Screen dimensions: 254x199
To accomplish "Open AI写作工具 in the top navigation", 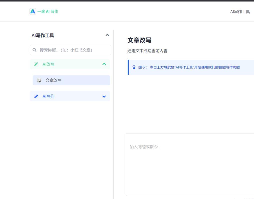I will pyautogui.click(x=240, y=11).
